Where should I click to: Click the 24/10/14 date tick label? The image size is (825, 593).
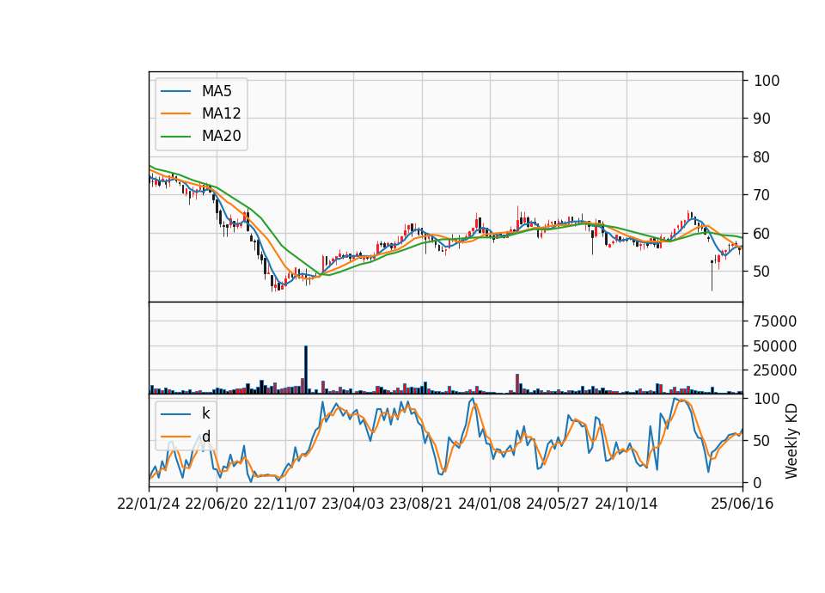click(x=626, y=504)
